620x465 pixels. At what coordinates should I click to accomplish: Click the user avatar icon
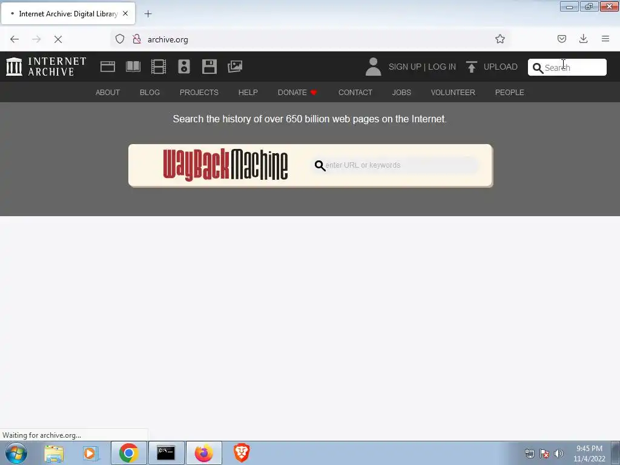pyautogui.click(x=373, y=67)
